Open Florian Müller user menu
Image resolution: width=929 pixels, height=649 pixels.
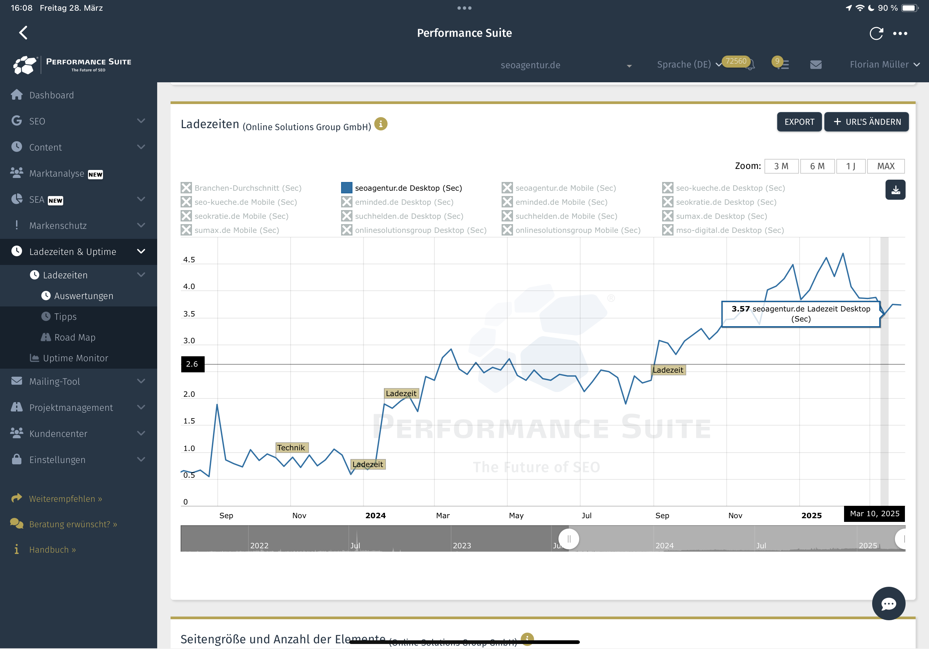pyautogui.click(x=885, y=64)
